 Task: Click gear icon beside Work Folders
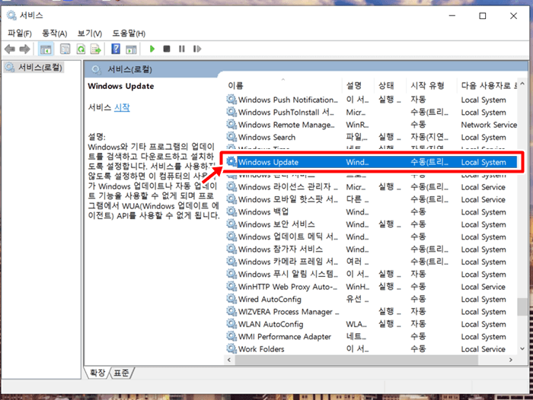point(231,349)
